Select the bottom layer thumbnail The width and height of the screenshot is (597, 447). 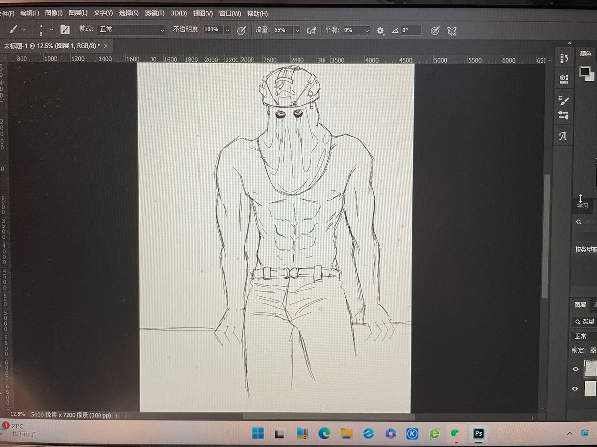point(590,389)
